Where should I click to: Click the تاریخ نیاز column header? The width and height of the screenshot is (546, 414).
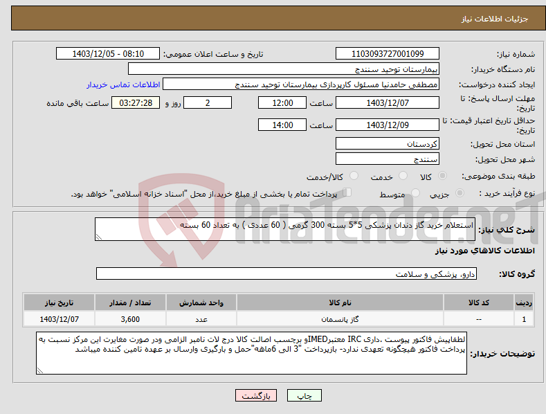click(x=60, y=303)
